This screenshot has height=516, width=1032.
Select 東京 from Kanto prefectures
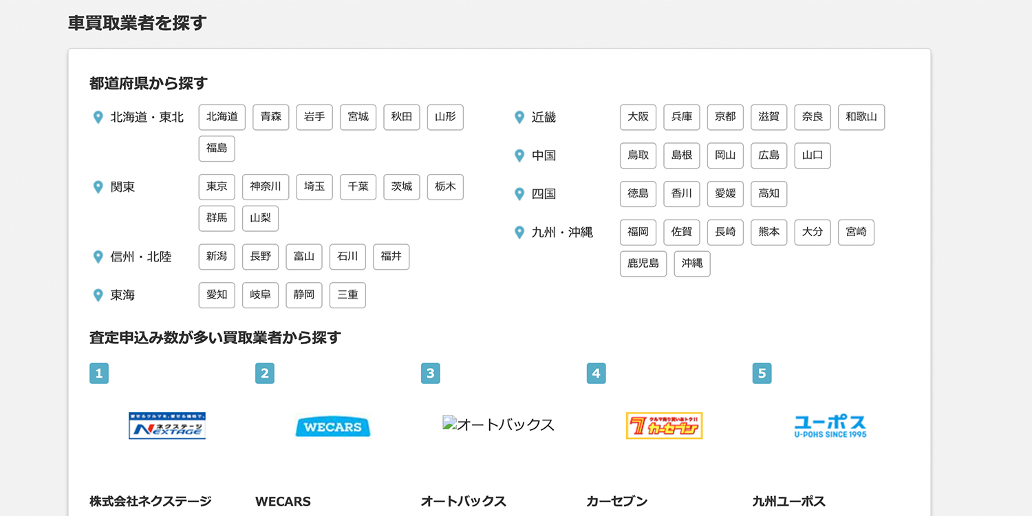point(217,187)
